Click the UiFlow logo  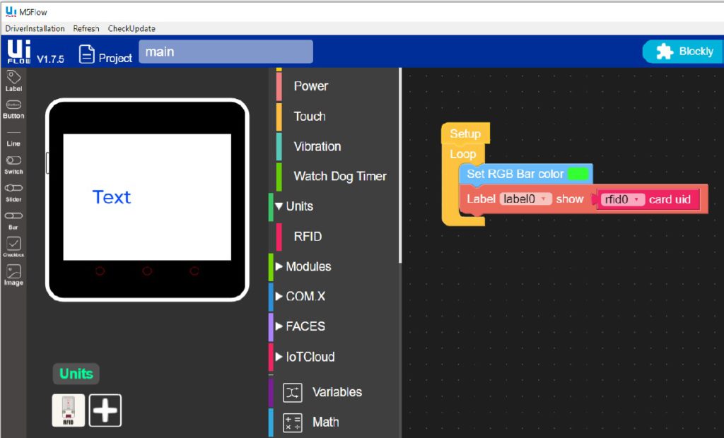pos(19,52)
